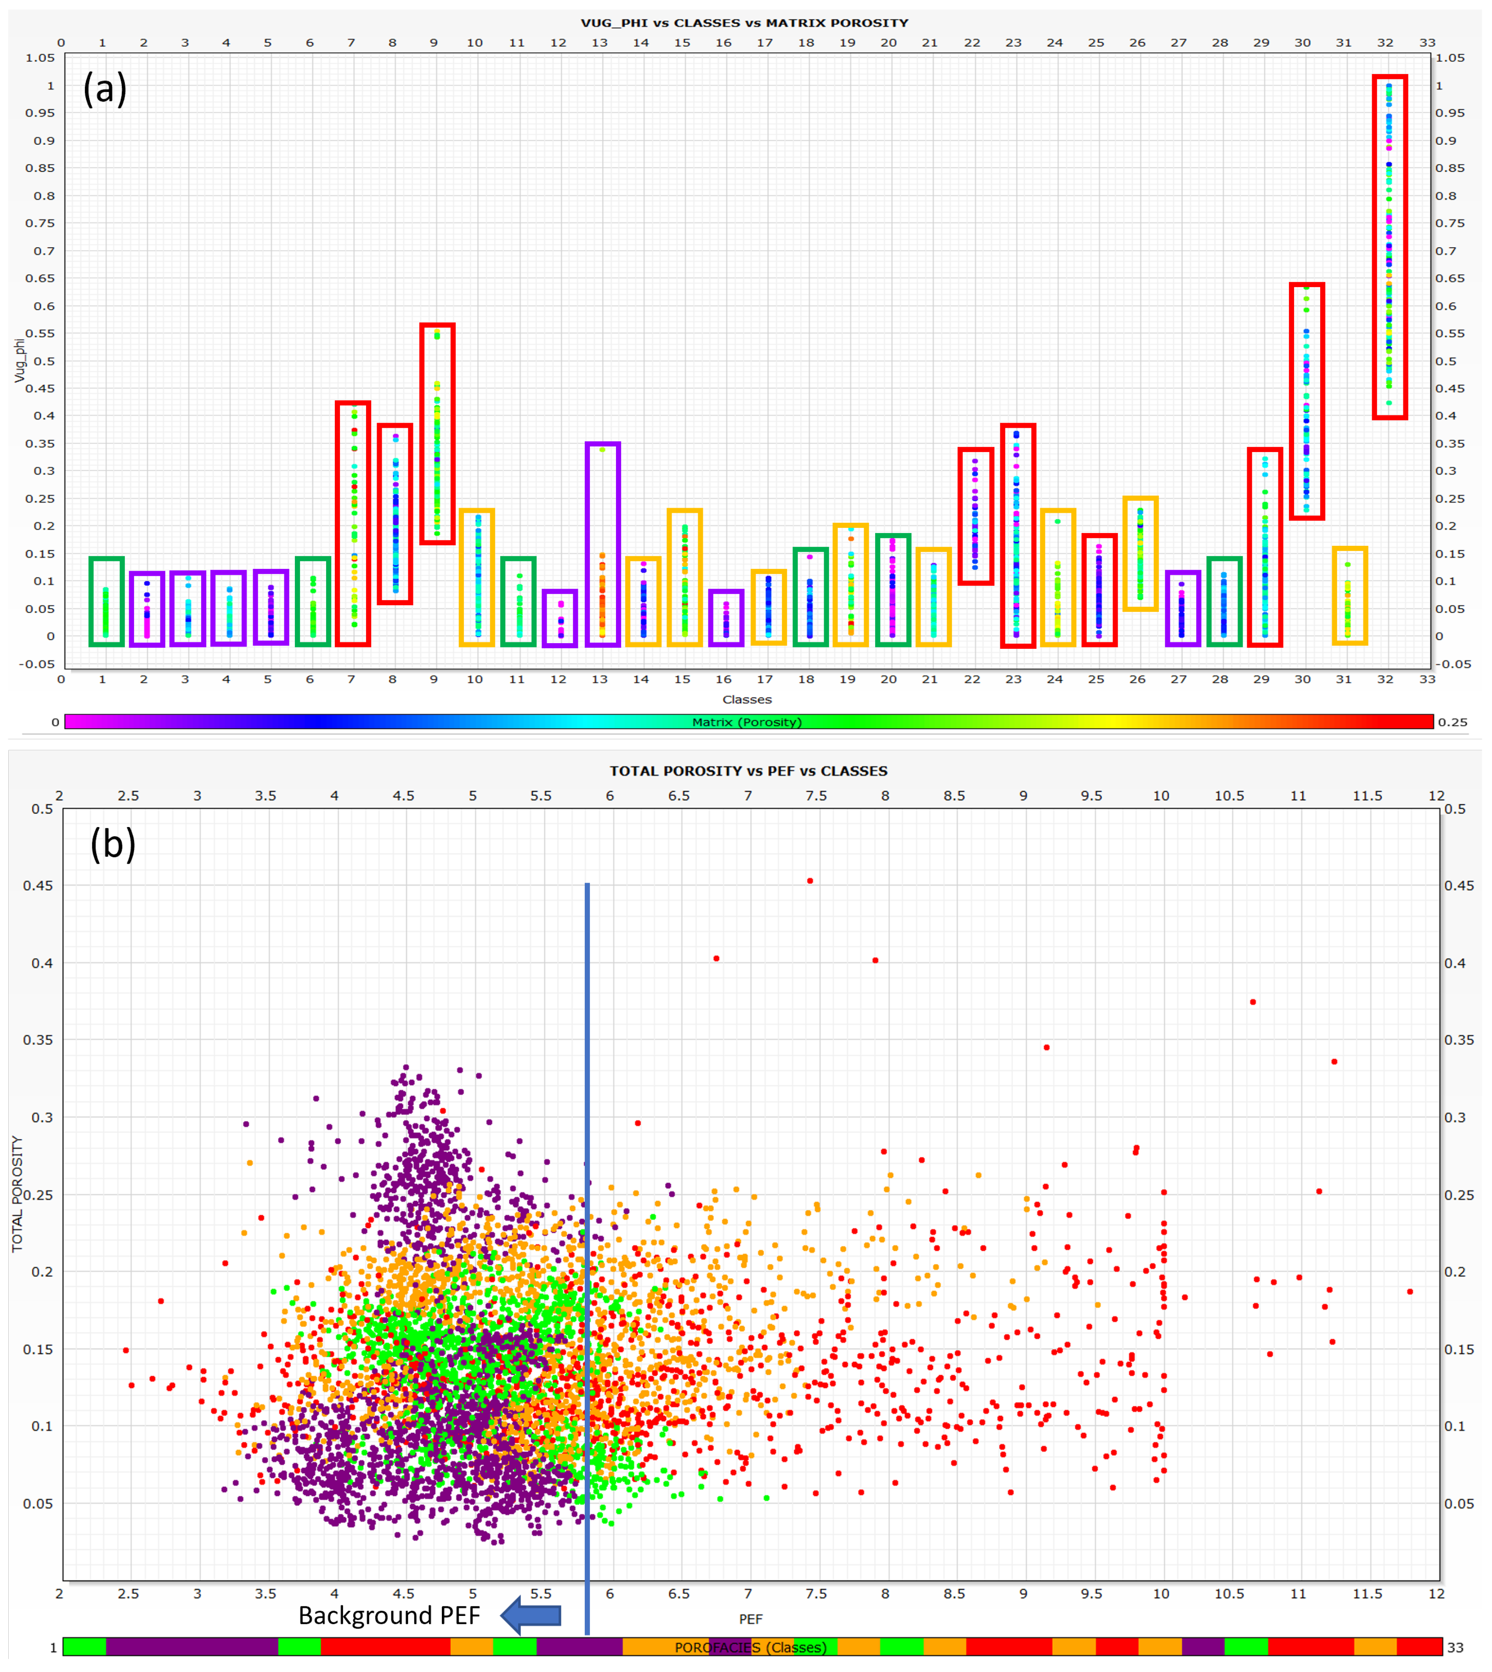The image size is (1492, 1672).
Task: Click the red box around class 30
Action: (x=1307, y=401)
